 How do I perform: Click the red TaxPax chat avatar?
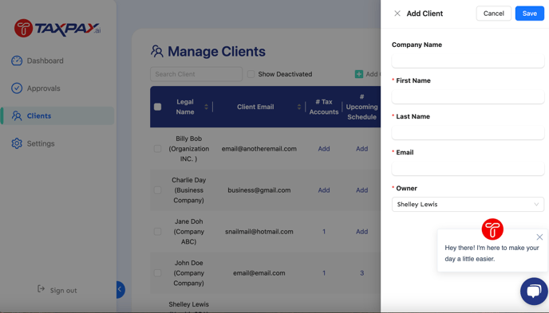point(492,229)
